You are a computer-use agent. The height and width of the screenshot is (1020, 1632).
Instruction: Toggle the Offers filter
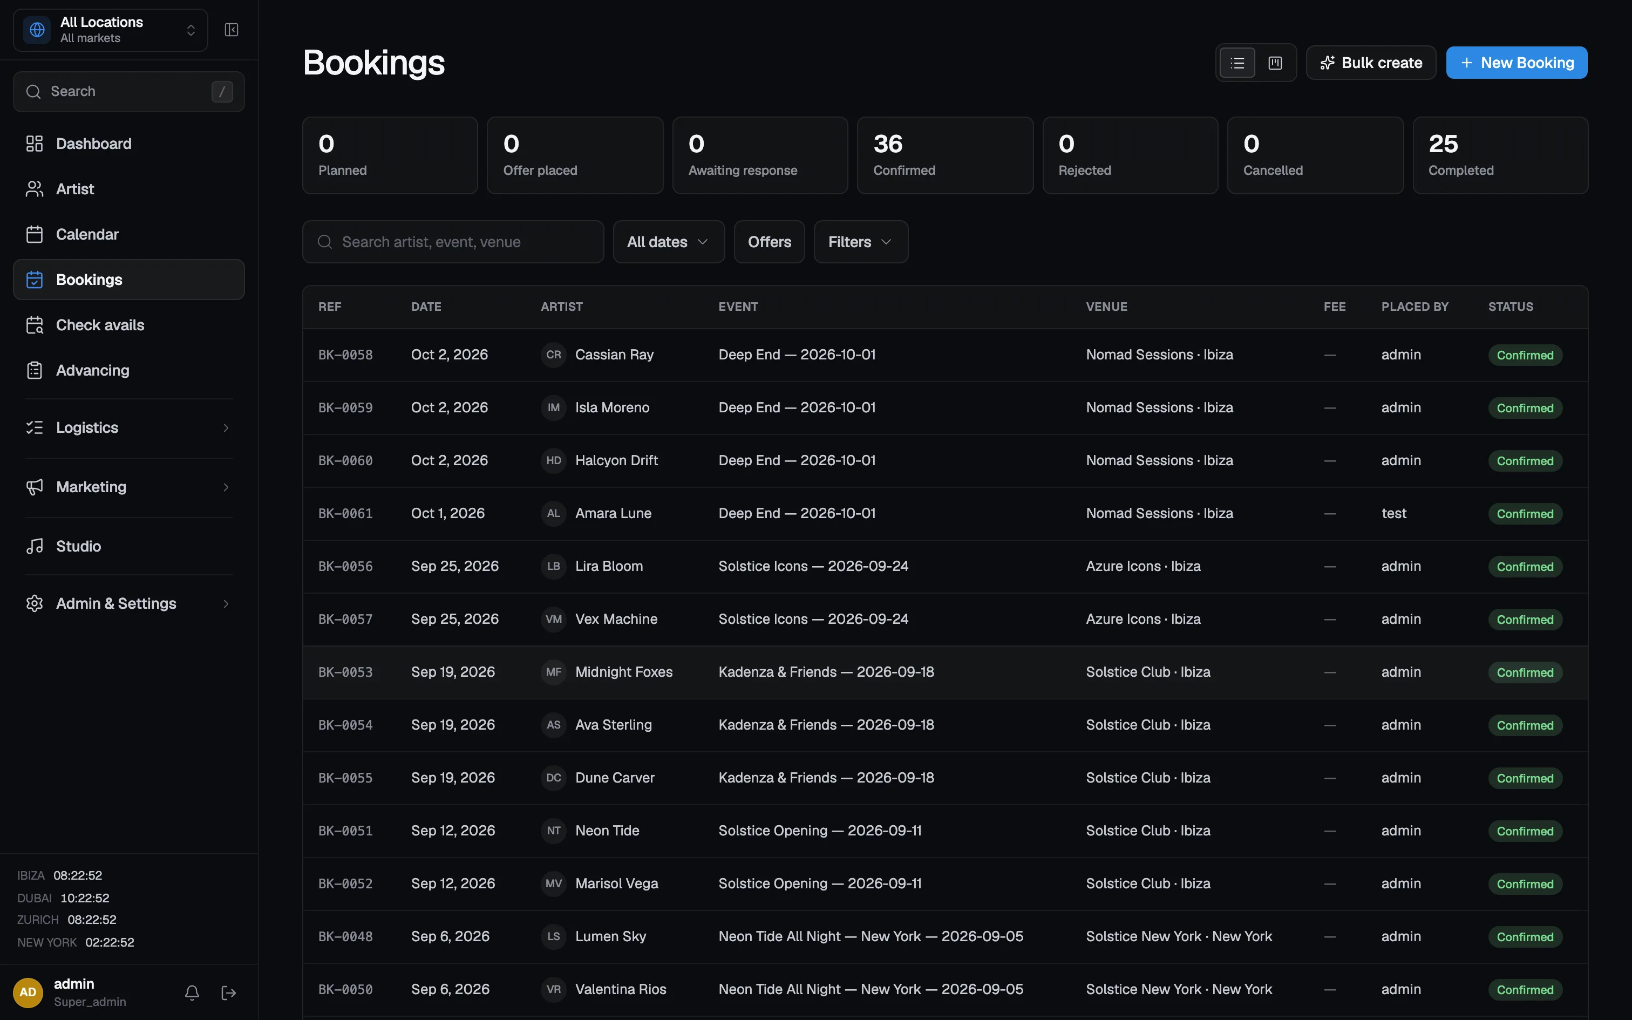(x=770, y=242)
